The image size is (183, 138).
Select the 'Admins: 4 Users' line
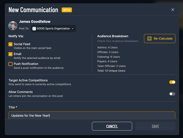[x=107, y=47]
